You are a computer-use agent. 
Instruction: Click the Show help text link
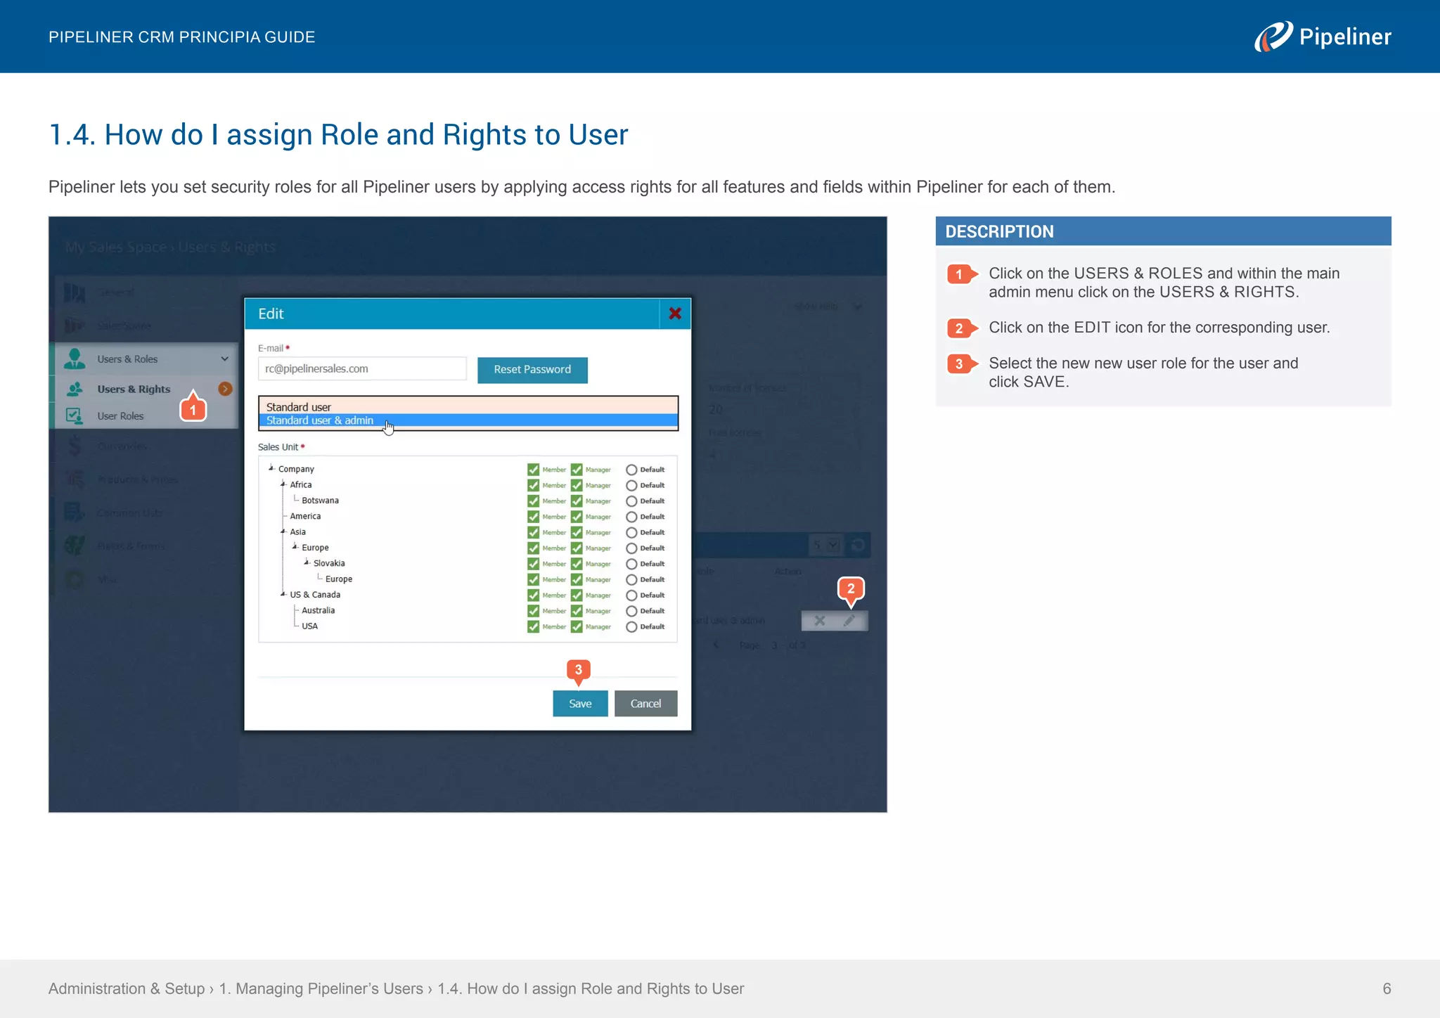(x=816, y=307)
